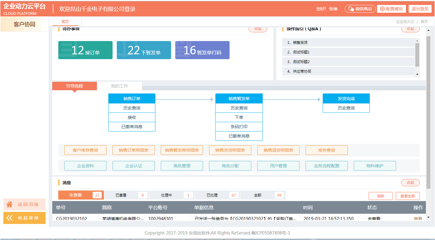The height and width of the screenshot is (240, 435).
Task: 打开「配置模块」设置
Action: [390, 9]
